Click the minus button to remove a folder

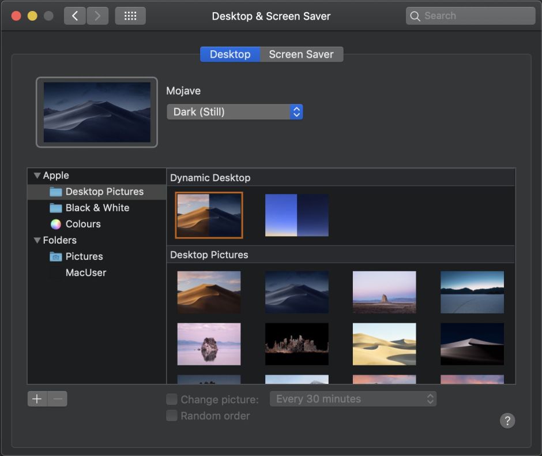point(56,398)
